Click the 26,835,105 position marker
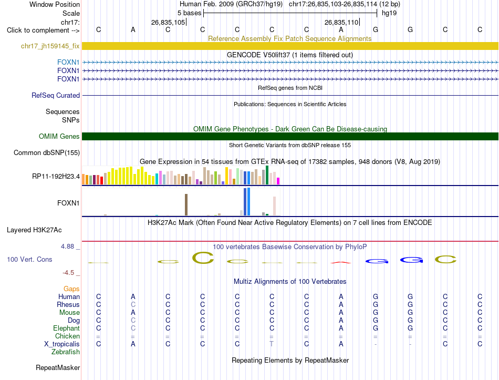 (x=169, y=22)
